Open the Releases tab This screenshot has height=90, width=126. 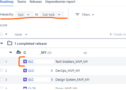click(x=36, y=2)
